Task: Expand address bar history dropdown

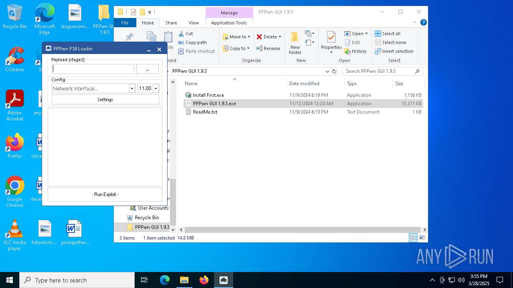Action: [327, 71]
